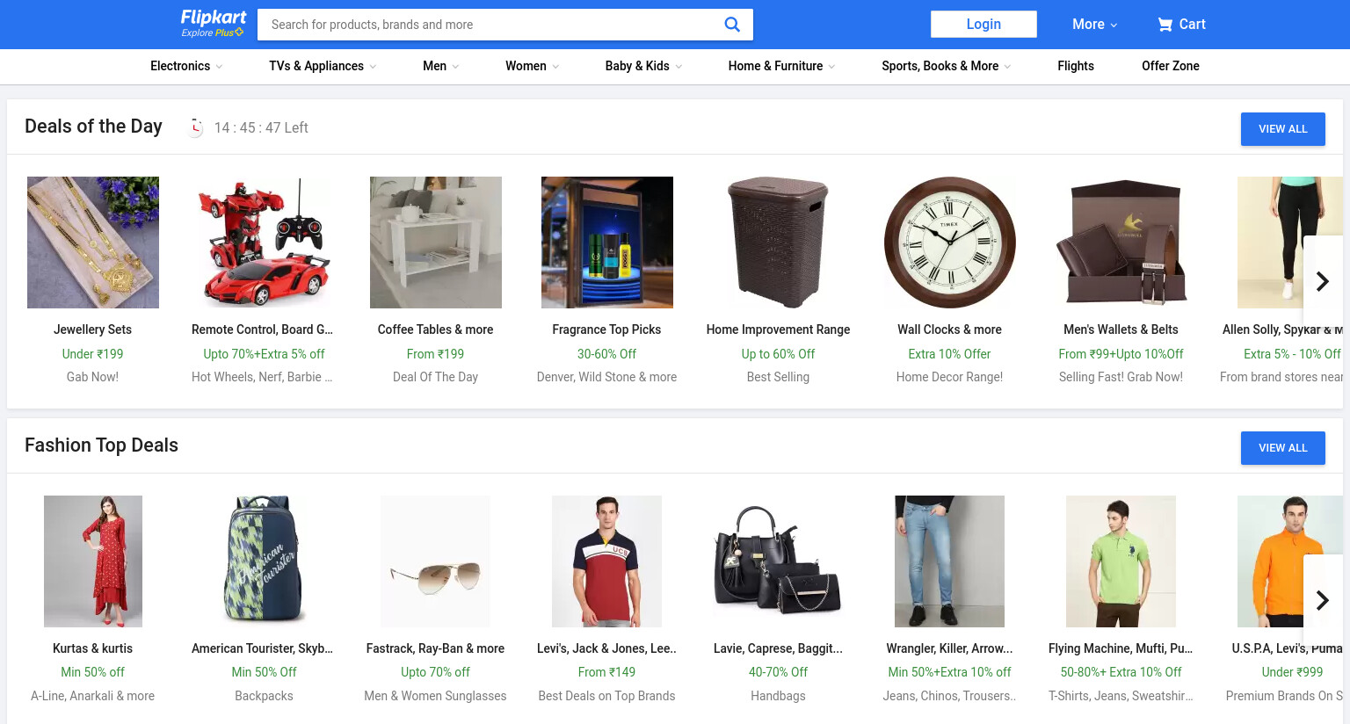Image resolution: width=1350 pixels, height=724 pixels.
Task: Click 'Selling Fast! Grab Now!' text
Action: tap(1121, 377)
